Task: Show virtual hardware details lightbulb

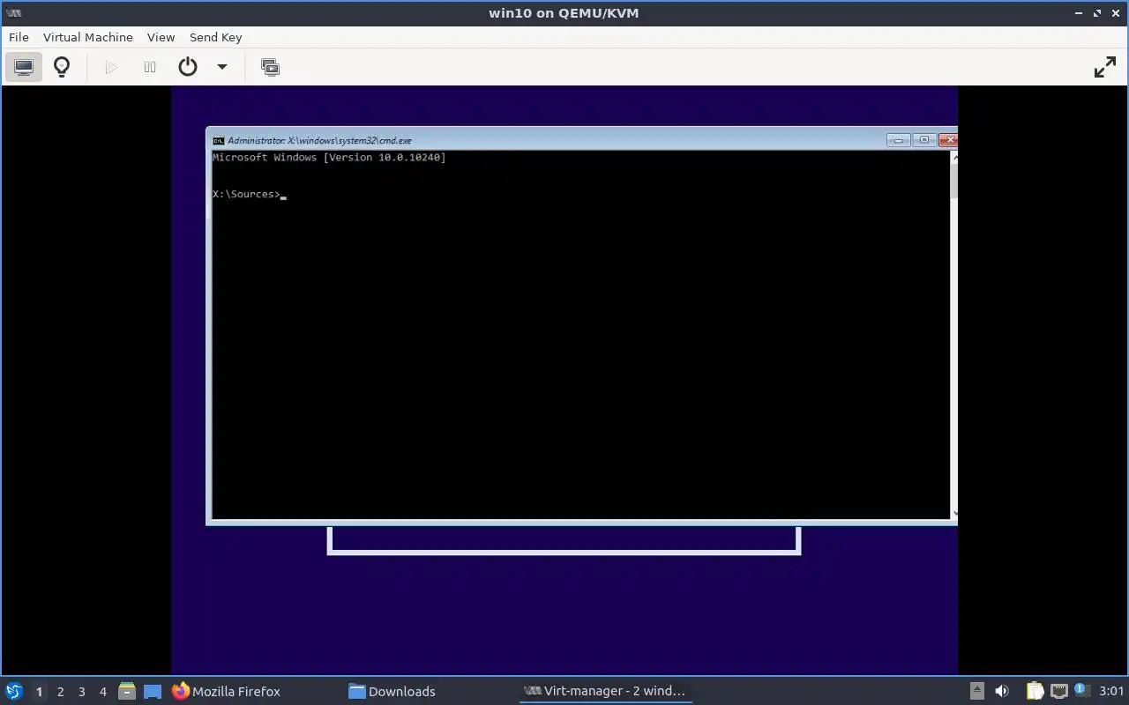Action: click(62, 67)
